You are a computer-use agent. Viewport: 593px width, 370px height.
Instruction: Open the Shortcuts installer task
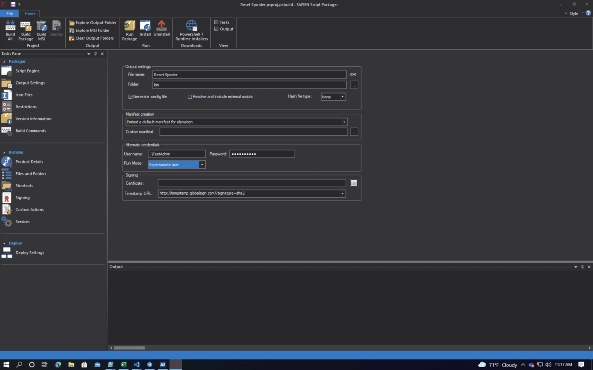click(x=24, y=186)
